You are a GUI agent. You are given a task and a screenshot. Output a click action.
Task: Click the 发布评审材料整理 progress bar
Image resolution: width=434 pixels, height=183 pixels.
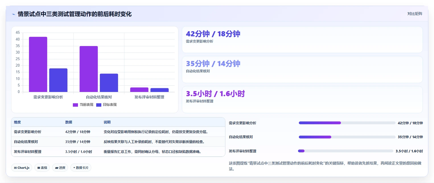[x=345, y=151]
